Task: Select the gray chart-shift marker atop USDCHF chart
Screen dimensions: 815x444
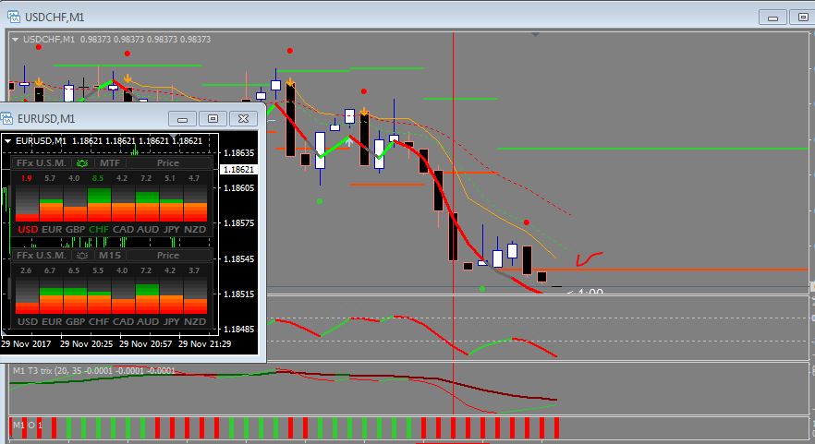Action: [x=535, y=34]
